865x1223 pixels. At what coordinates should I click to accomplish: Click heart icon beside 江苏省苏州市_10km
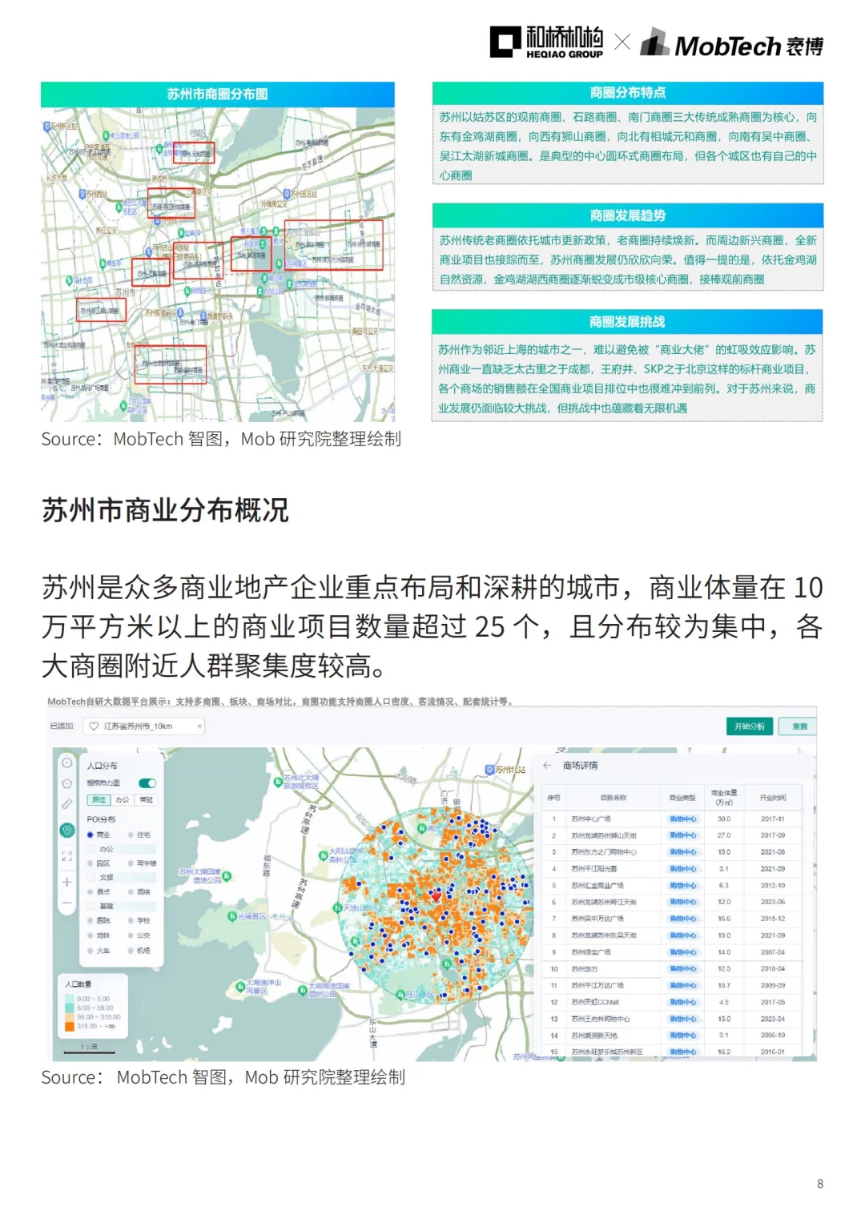94,726
